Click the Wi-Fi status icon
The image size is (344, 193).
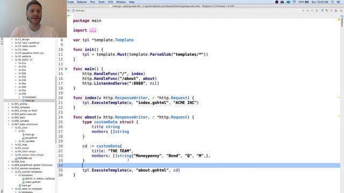[x=294, y=2]
